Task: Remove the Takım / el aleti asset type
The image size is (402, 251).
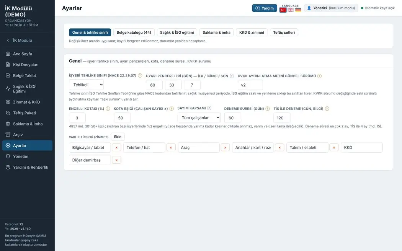Action: point(334,148)
